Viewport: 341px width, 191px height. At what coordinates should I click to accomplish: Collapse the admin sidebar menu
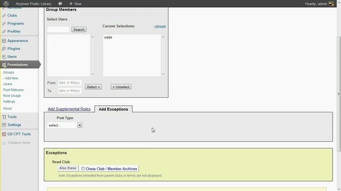[x=19, y=143]
